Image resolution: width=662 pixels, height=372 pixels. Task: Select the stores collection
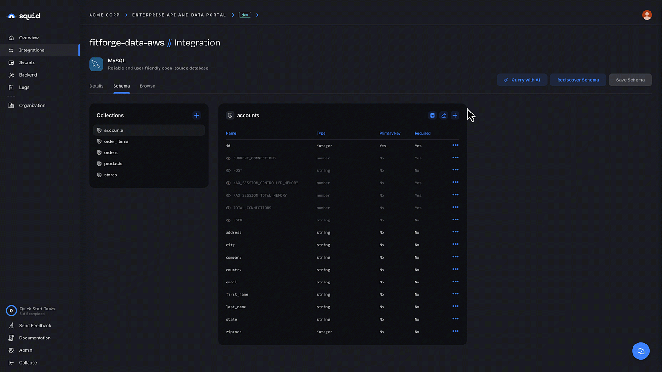click(149, 175)
